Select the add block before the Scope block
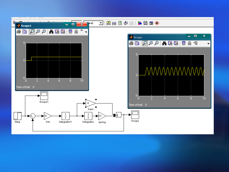 (x=119, y=115)
